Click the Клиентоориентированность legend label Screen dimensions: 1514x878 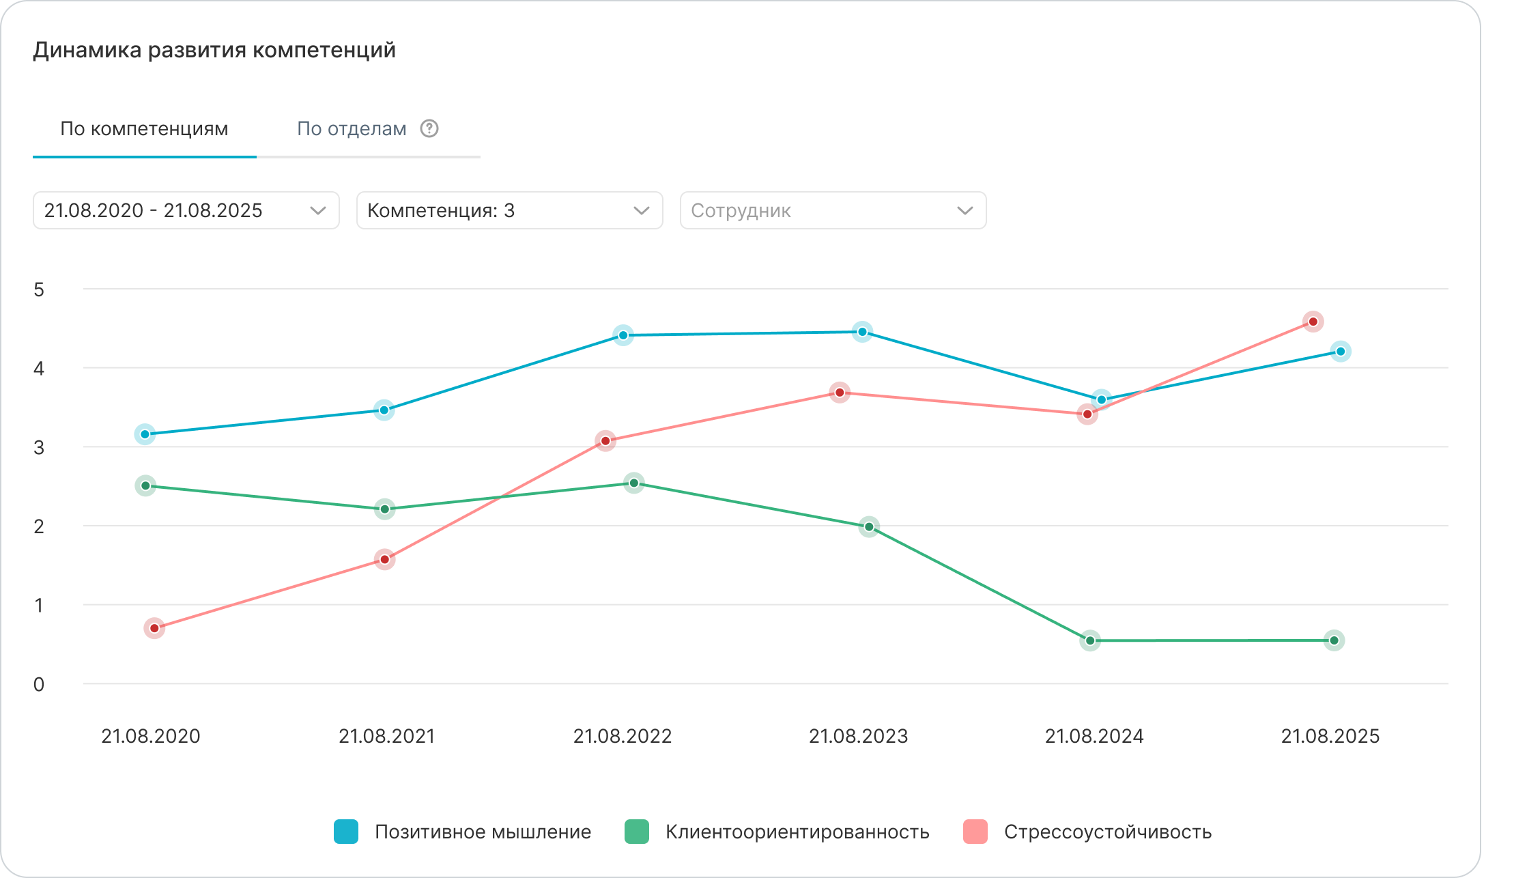click(x=797, y=832)
